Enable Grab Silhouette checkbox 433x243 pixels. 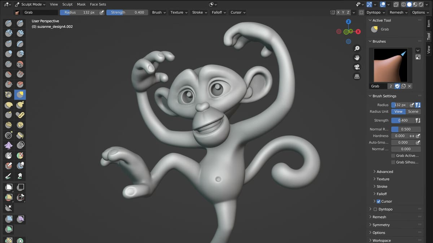pos(393,162)
